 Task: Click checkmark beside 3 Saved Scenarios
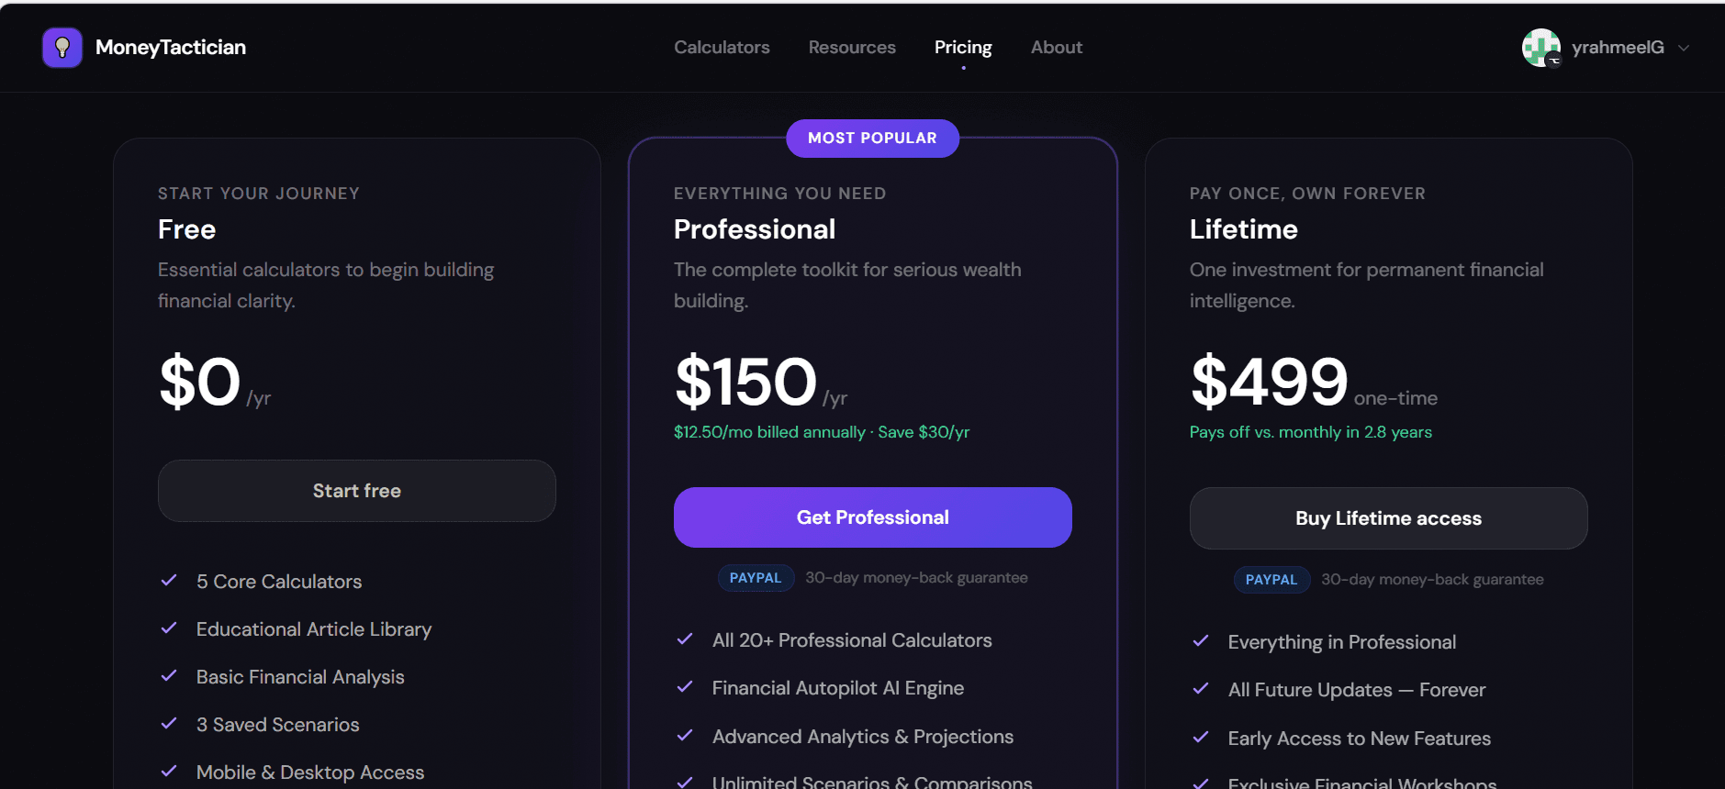click(169, 724)
